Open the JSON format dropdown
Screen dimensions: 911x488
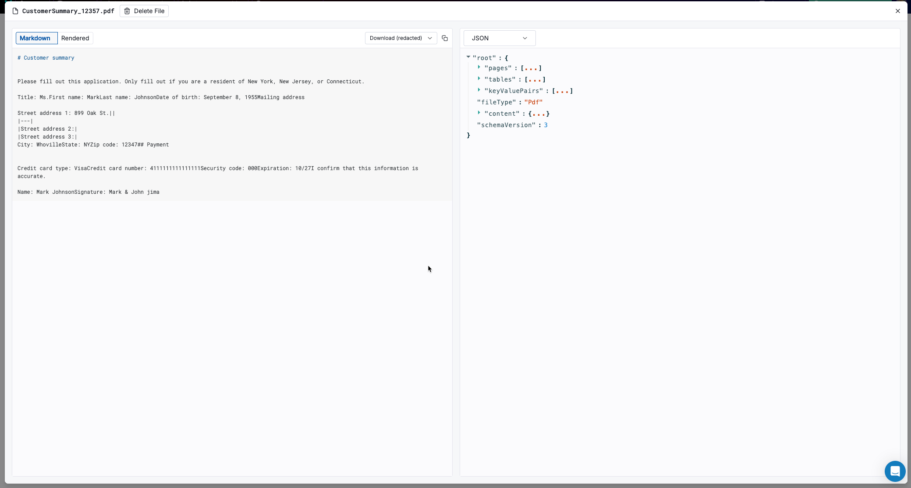[499, 38]
